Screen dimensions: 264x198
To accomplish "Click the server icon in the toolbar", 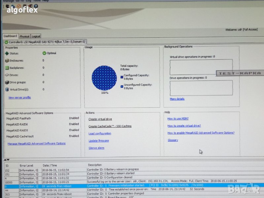I will 7,6.
